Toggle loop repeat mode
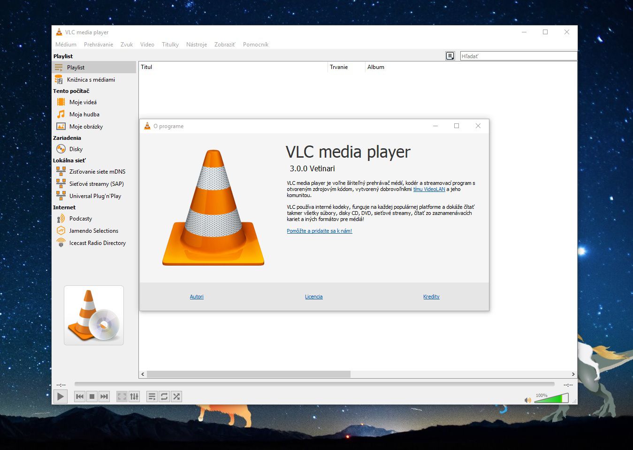 coord(164,397)
